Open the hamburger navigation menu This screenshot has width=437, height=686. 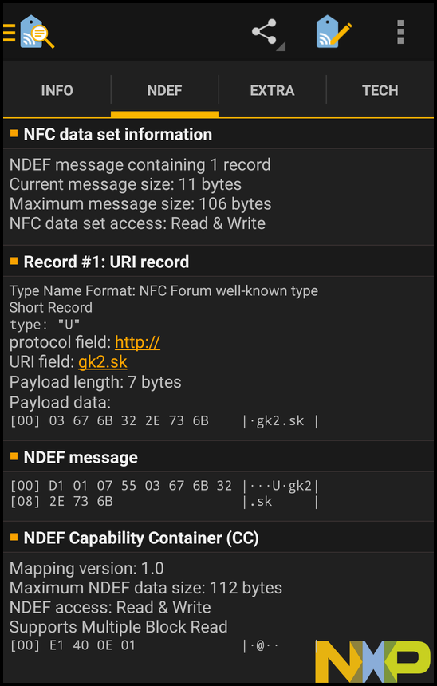click(10, 33)
